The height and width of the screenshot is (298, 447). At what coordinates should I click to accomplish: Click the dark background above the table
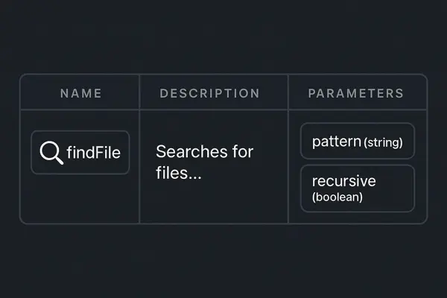pos(223,37)
